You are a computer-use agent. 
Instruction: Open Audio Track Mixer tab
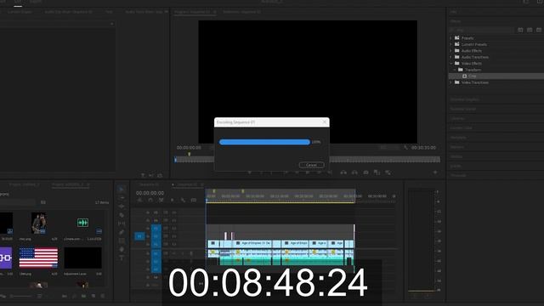[144, 12]
